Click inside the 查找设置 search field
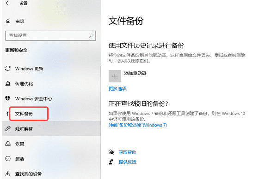 point(51,36)
